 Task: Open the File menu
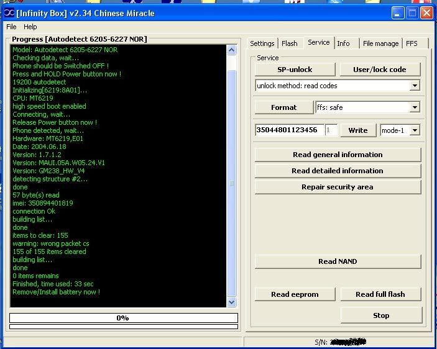point(11,27)
